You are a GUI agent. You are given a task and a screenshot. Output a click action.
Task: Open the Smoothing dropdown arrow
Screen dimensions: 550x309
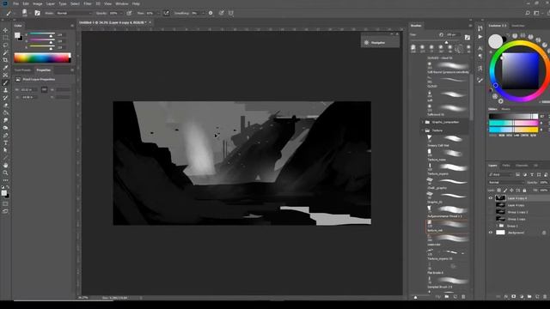point(204,13)
